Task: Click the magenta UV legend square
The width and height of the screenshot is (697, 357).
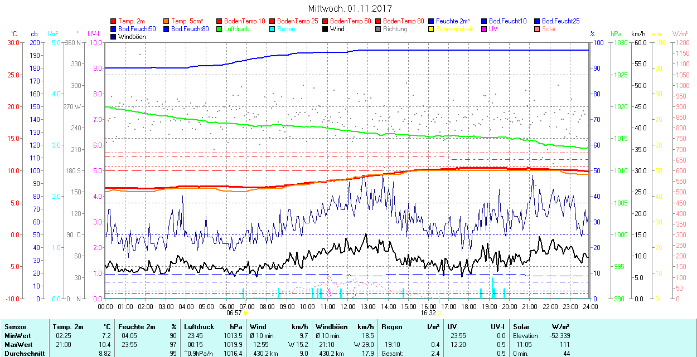Action: pos(485,29)
